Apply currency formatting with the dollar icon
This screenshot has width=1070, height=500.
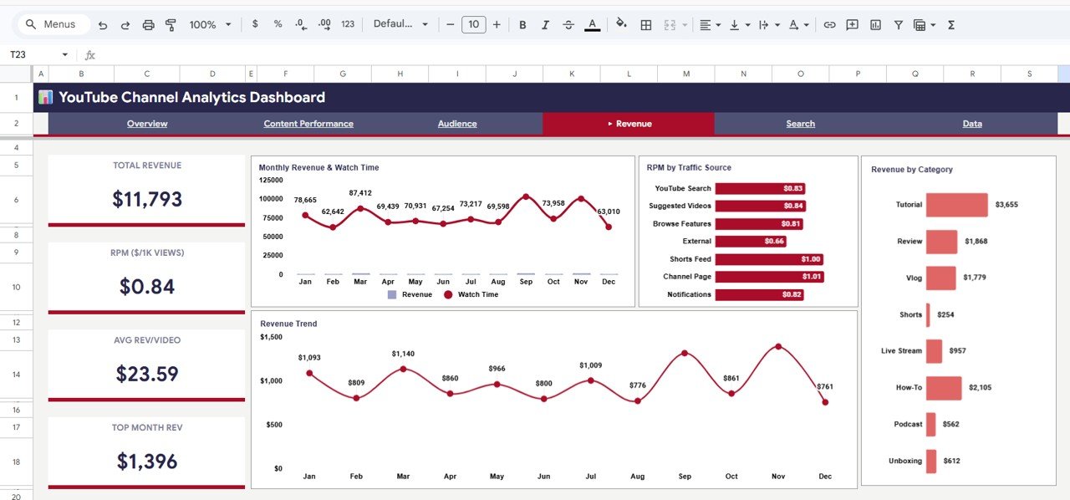click(x=255, y=24)
